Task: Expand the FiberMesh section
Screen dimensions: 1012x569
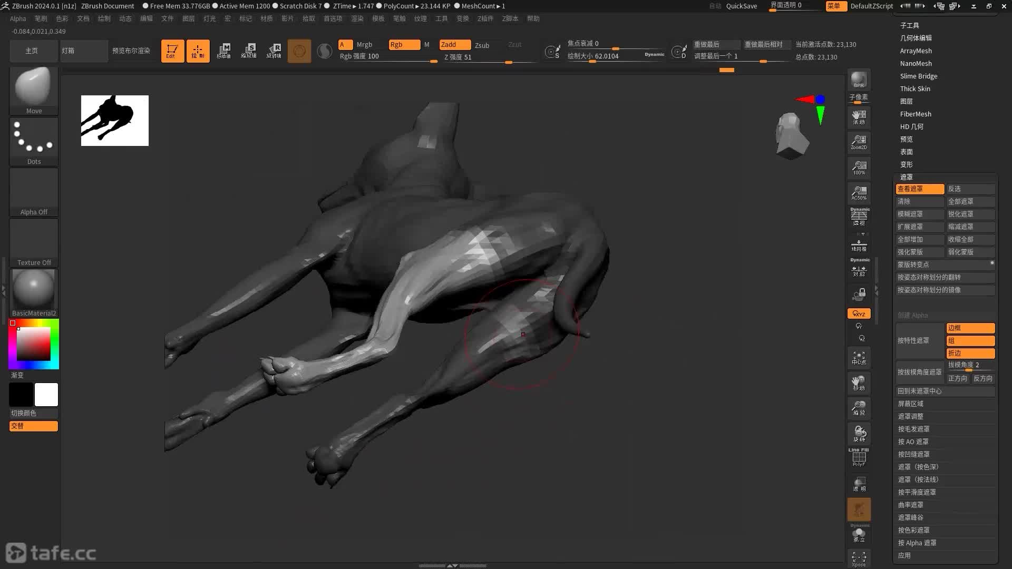Action: [916, 114]
